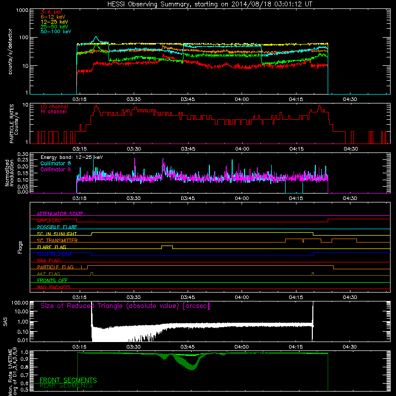Click the LO channel legend entry

(54, 107)
